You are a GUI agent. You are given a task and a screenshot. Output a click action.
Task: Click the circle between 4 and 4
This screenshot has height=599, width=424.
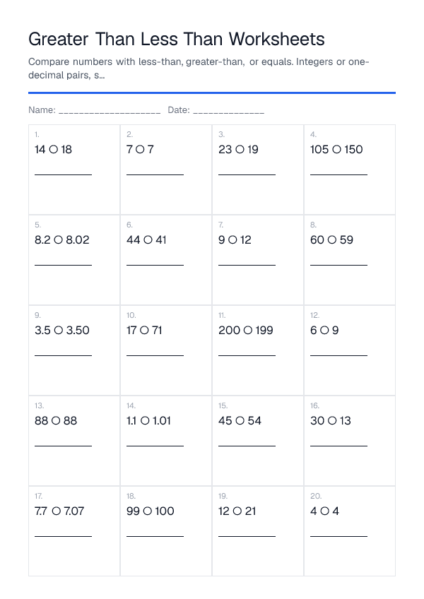[324, 511]
